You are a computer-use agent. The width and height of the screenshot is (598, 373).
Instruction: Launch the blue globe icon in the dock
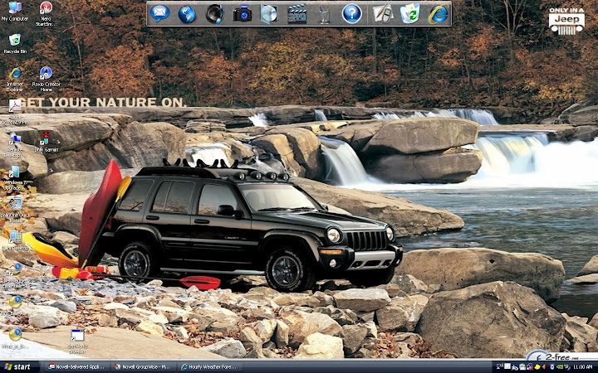point(187,14)
